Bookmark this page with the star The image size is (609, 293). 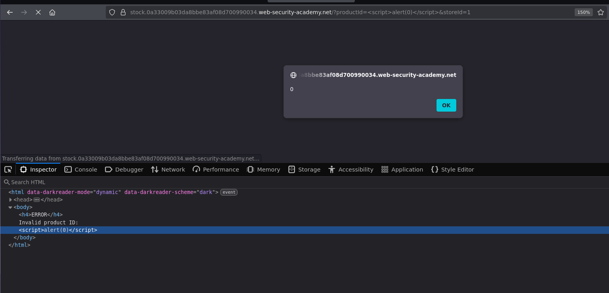pyautogui.click(x=601, y=12)
